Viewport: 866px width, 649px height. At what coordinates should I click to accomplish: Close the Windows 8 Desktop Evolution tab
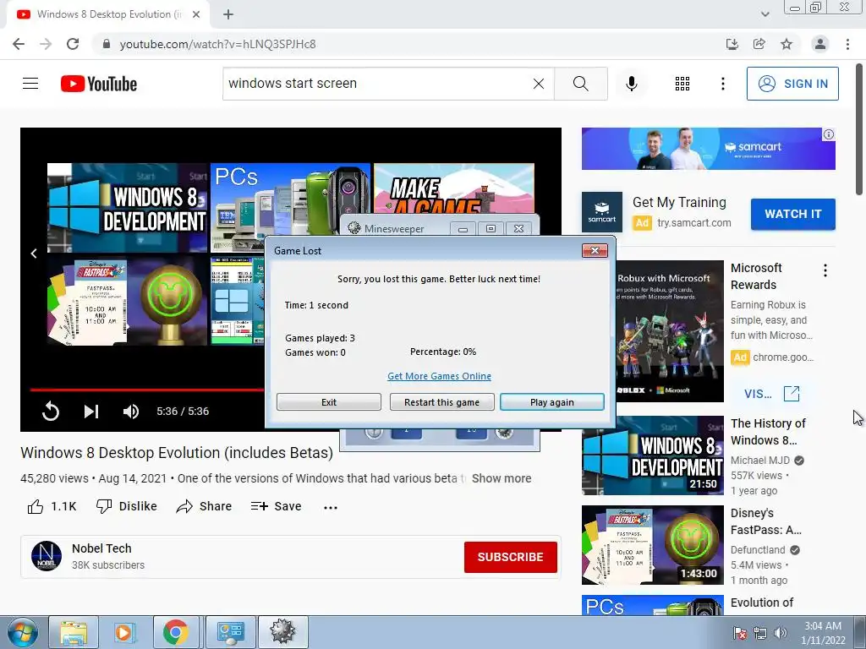[196, 14]
